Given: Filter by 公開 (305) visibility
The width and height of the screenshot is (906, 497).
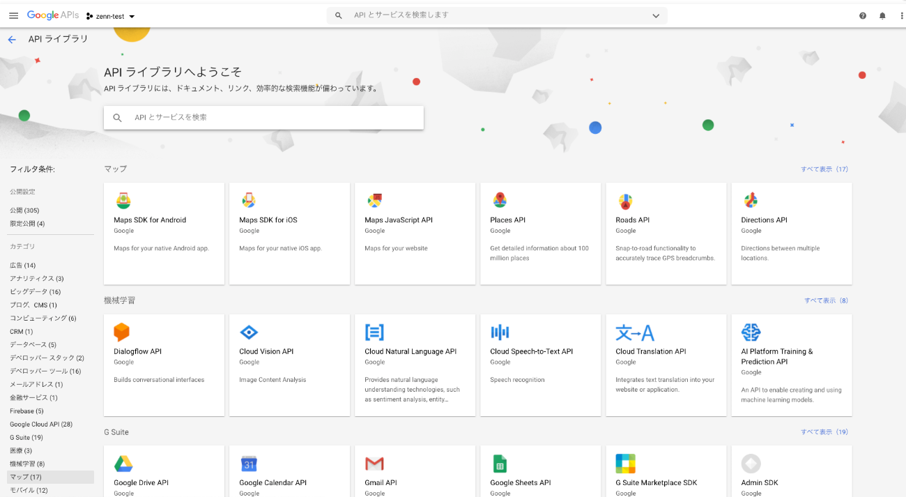Looking at the screenshot, I should [x=24, y=211].
